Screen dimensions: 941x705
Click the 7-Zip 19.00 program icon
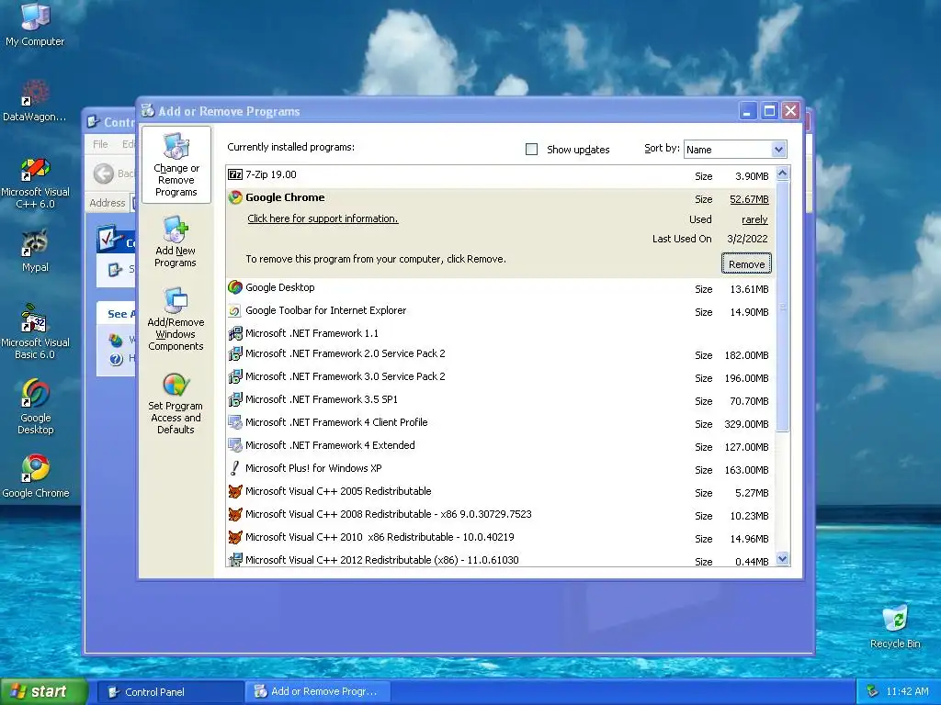(235, 174)
